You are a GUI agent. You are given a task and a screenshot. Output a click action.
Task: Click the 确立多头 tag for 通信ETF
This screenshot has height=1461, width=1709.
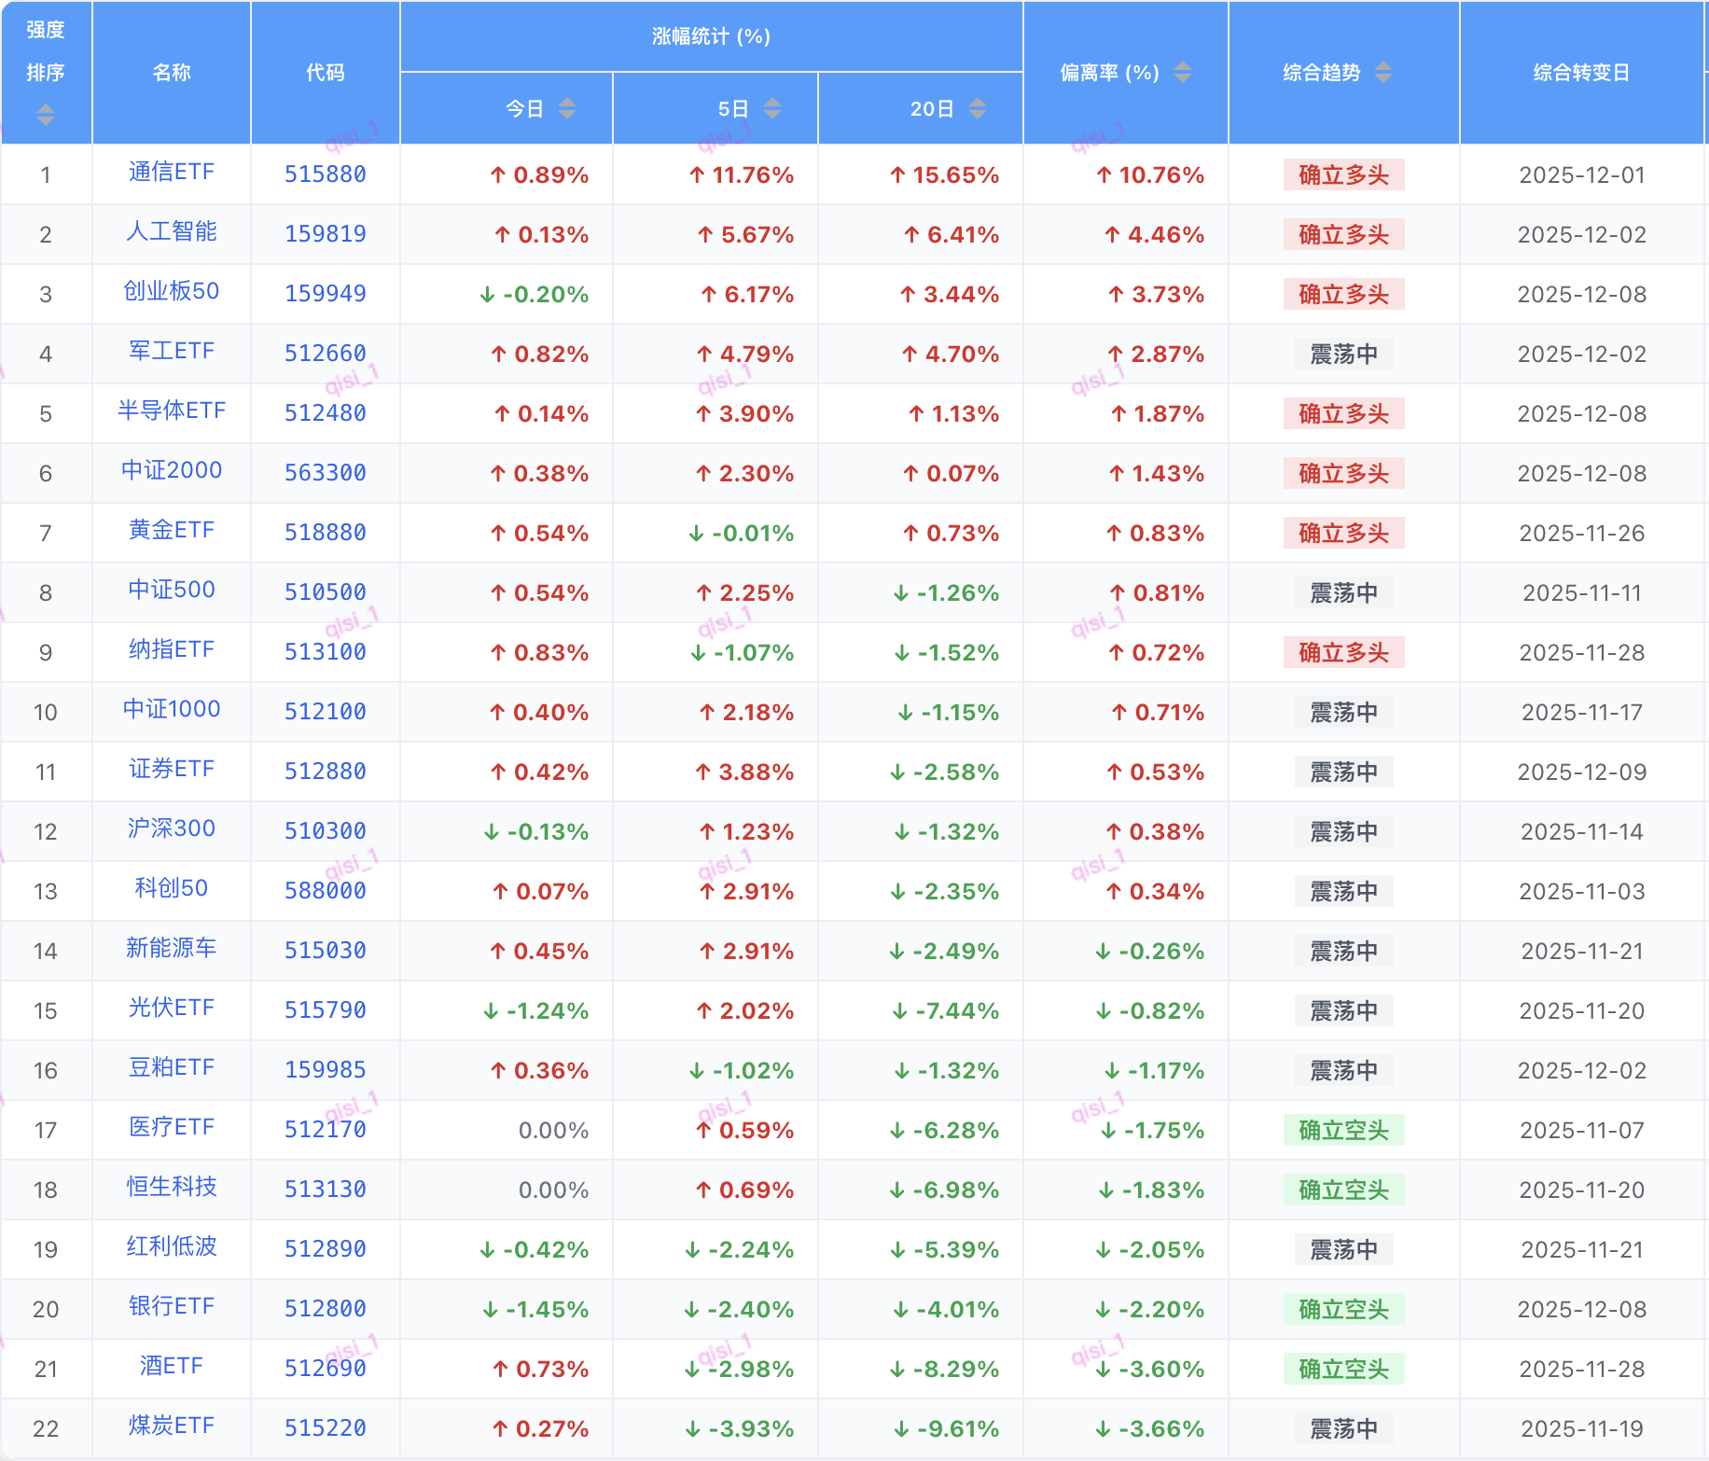(1343, 174)
